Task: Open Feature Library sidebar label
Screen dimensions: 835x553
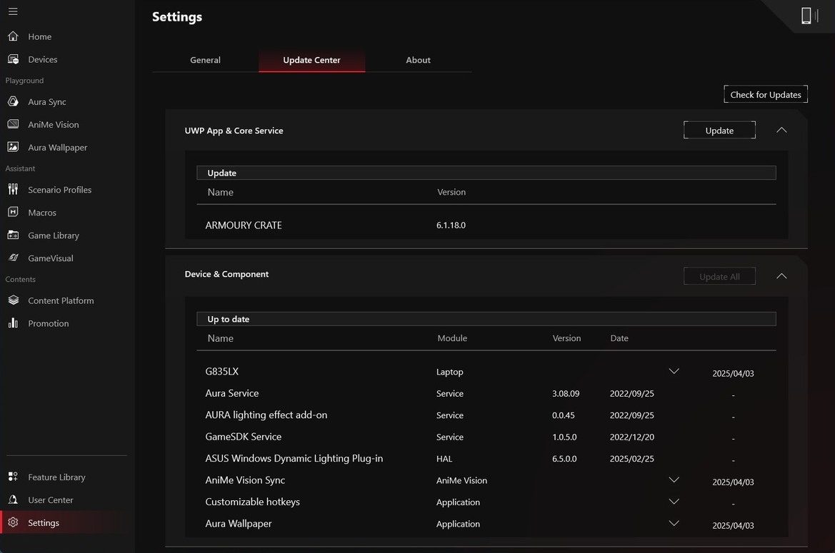Action: [56, 477]
